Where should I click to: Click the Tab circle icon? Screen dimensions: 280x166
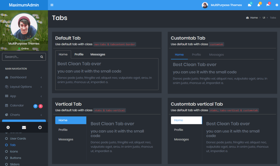click(7, 145)
